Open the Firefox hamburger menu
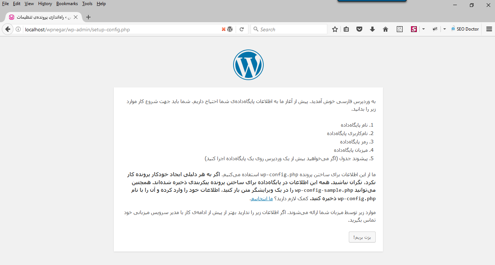Viewport: 495px width, 265px height. (489, 29)
